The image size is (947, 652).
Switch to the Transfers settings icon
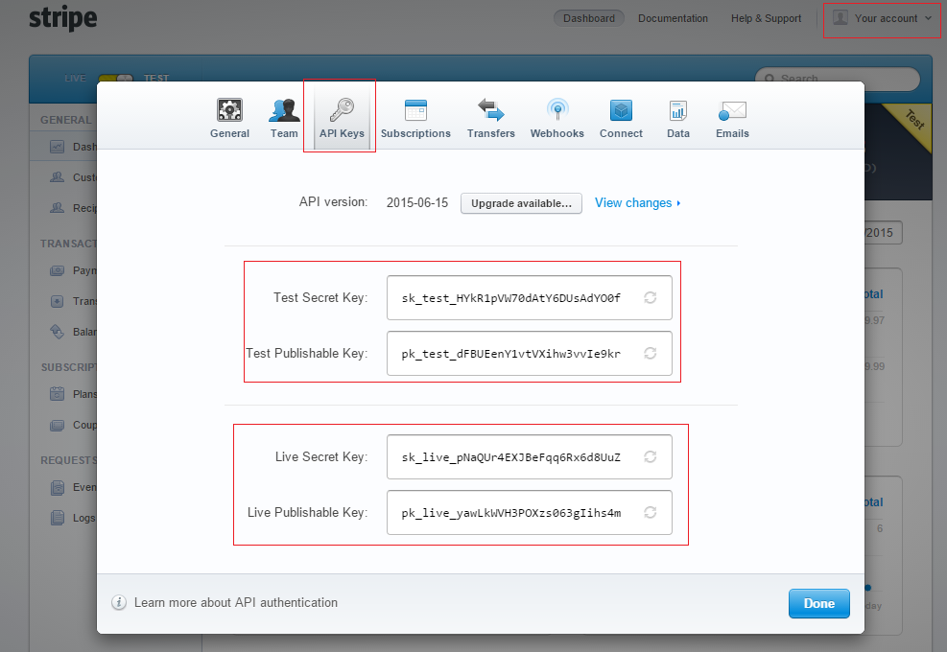490,110
